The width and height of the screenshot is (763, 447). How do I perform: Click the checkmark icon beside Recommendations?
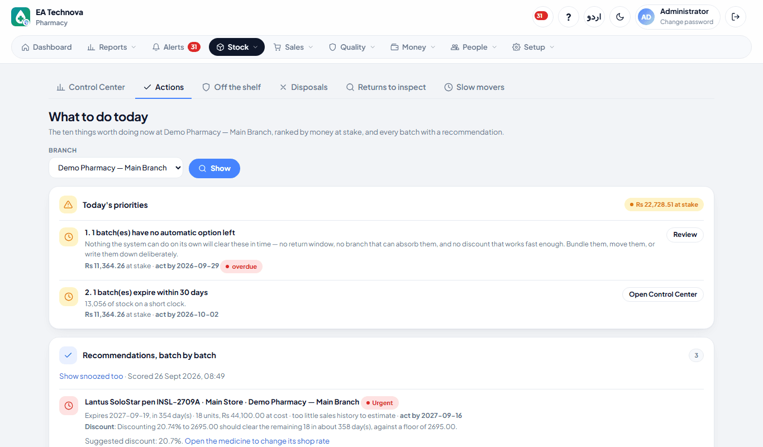[68, 355]
